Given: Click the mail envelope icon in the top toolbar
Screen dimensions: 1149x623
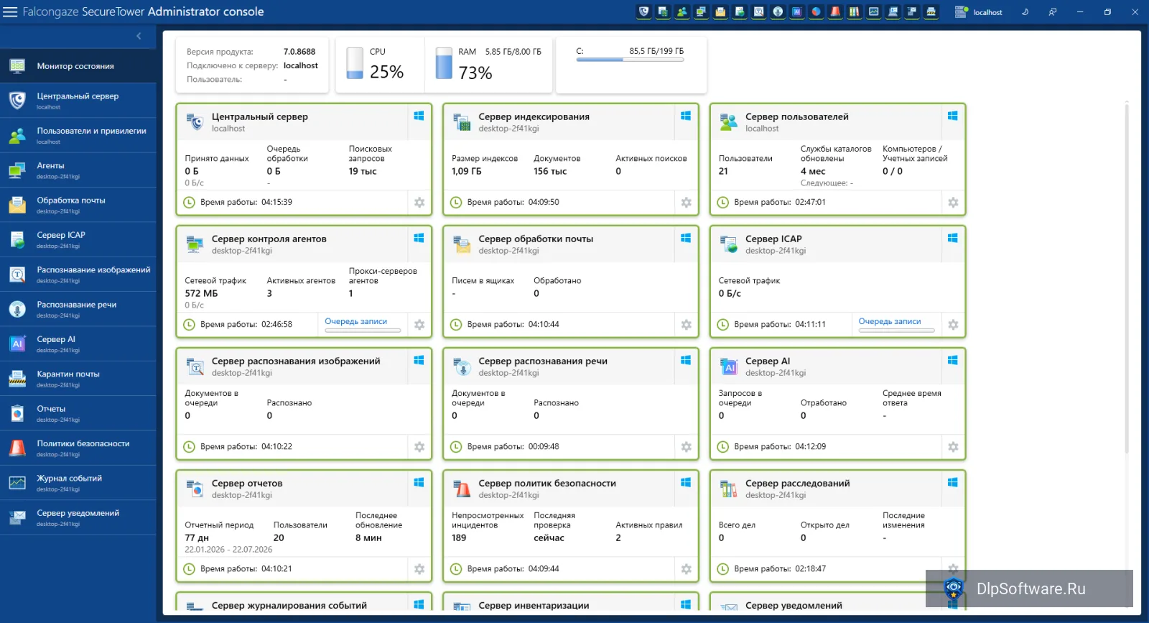Looking at the screenshot, I should [720, 11].
